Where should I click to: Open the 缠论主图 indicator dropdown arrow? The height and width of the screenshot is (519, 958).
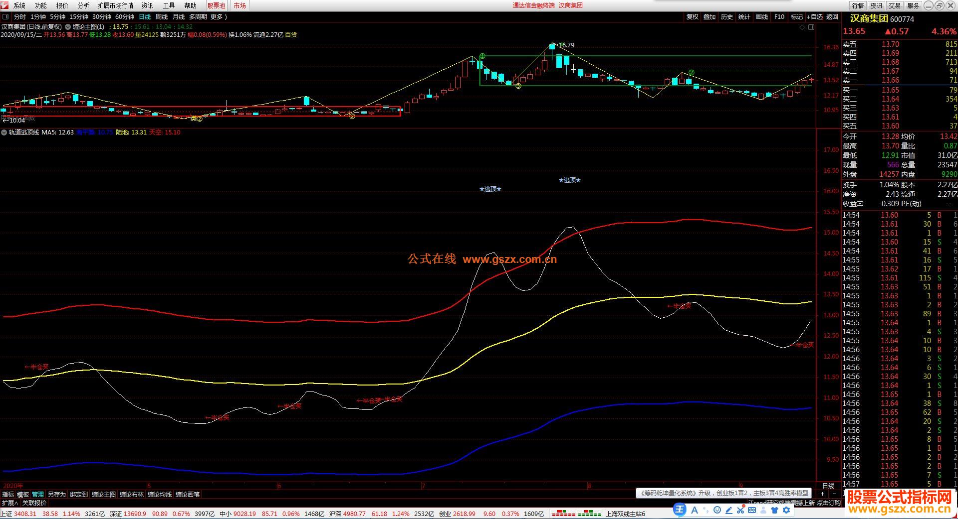click(x=68, y=27)
